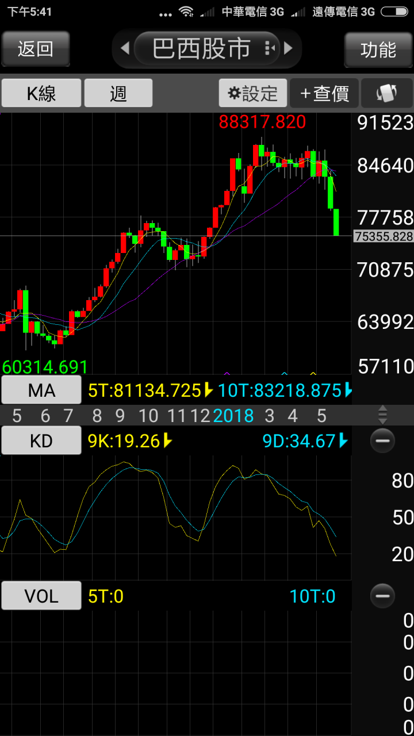Tap the battery icon in status bar
414x736 pixels.
point(394,11)
